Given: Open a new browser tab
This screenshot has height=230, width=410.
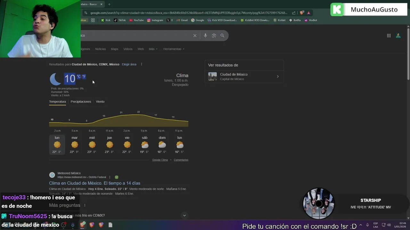Looking at the screenshot, I should coord(109,4).
